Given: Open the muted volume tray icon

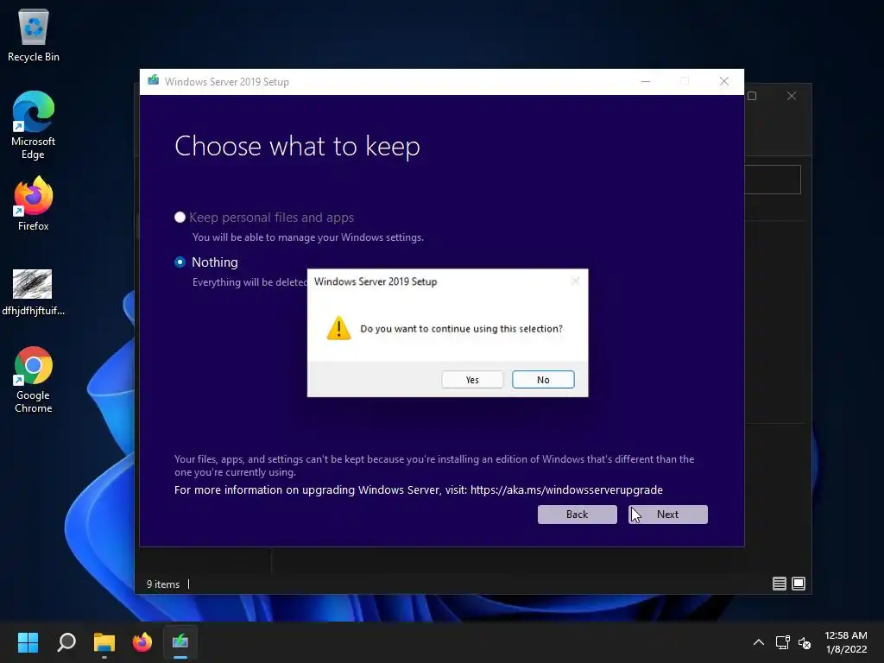Looking at the screenshot, I should coord(805,642).
